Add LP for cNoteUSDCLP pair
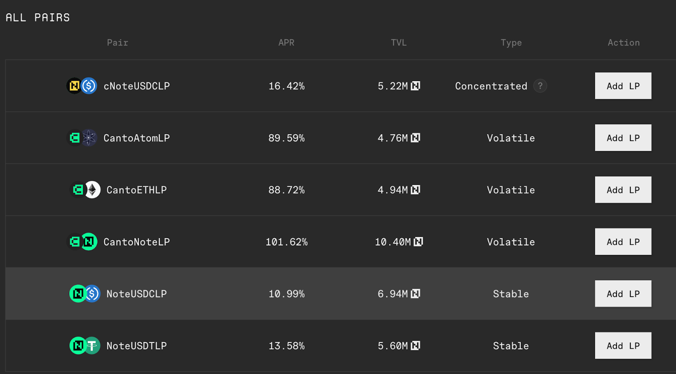This screenshot has width=676, height=374. pos(623,86)
